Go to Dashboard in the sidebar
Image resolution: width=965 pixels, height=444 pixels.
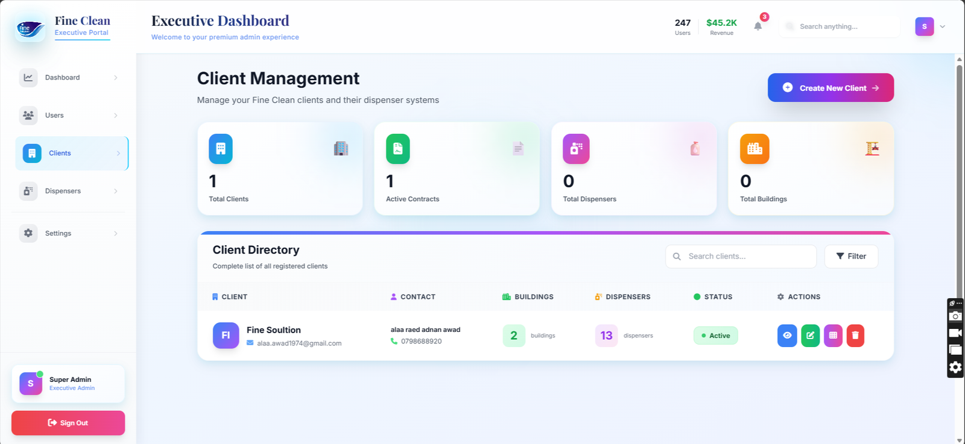[x=71, y=78]
